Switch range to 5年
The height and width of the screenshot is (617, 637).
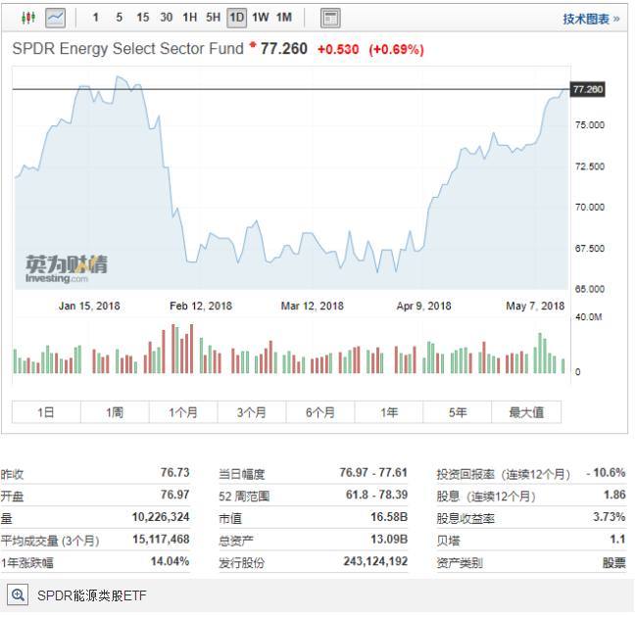coord(458,412)
